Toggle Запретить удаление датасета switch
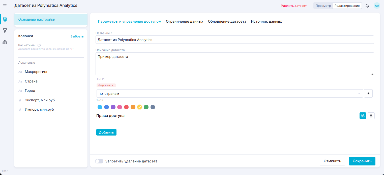The width and height of the screenshot is (384, 175). tap(99, 161)
